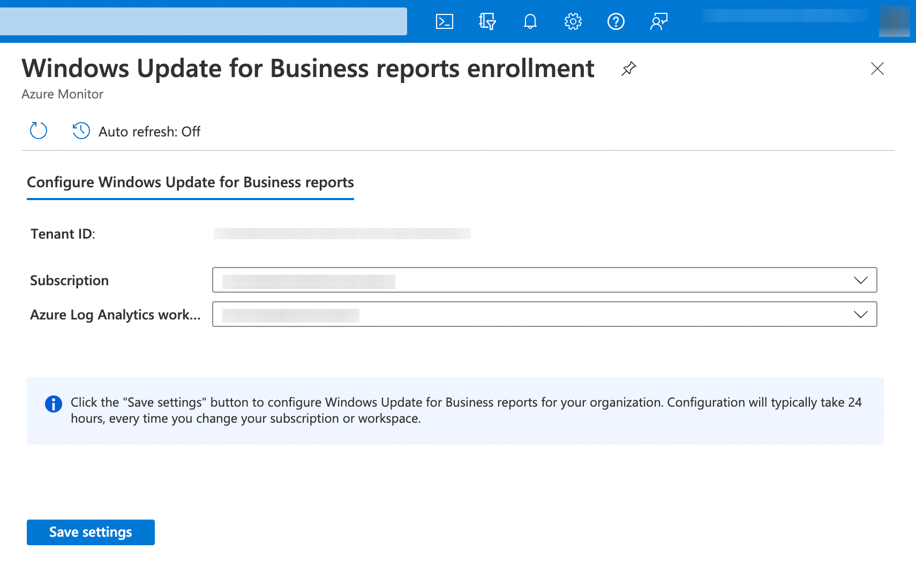Image resolution: width=916 pixels, height=572 pixels.
Task: Open the account avatar menu
Action: 895,21
